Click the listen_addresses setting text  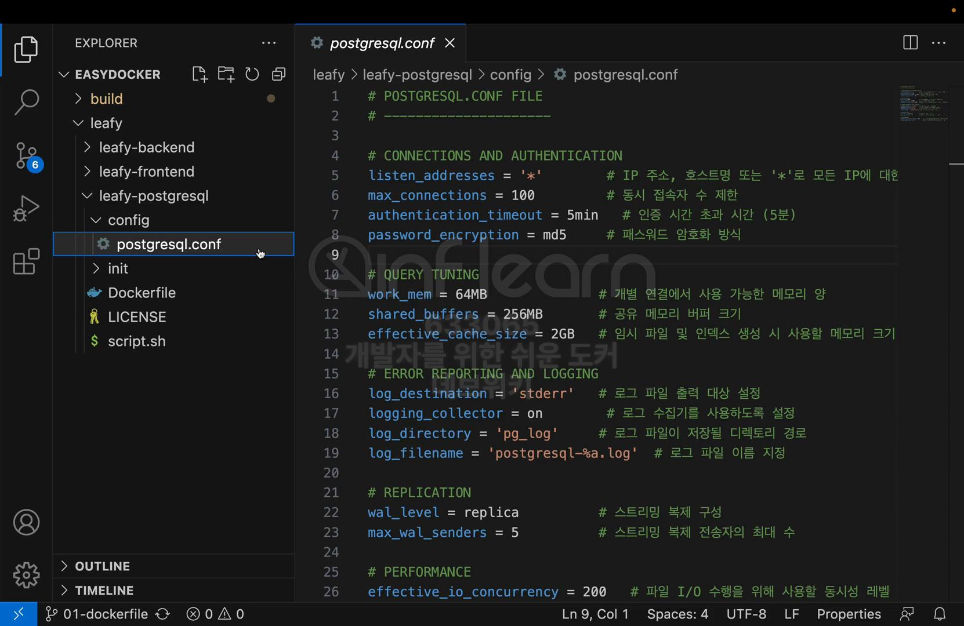tap(431, 176)
